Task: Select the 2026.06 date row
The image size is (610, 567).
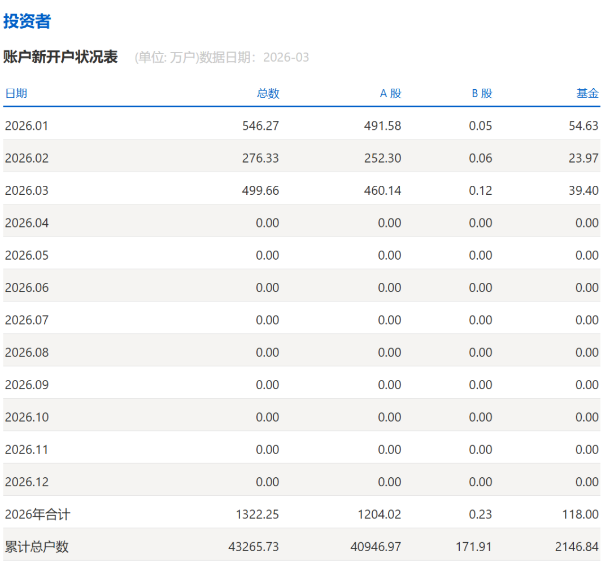Action: [27, 288]
